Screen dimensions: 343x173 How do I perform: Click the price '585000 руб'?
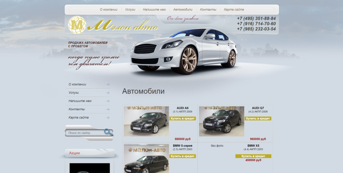pos(183,139)
